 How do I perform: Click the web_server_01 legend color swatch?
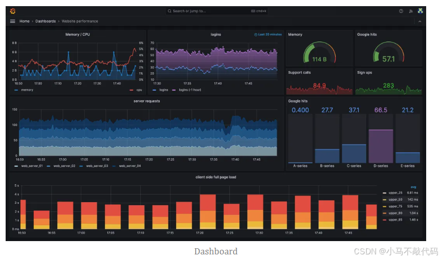click(16, 166)
